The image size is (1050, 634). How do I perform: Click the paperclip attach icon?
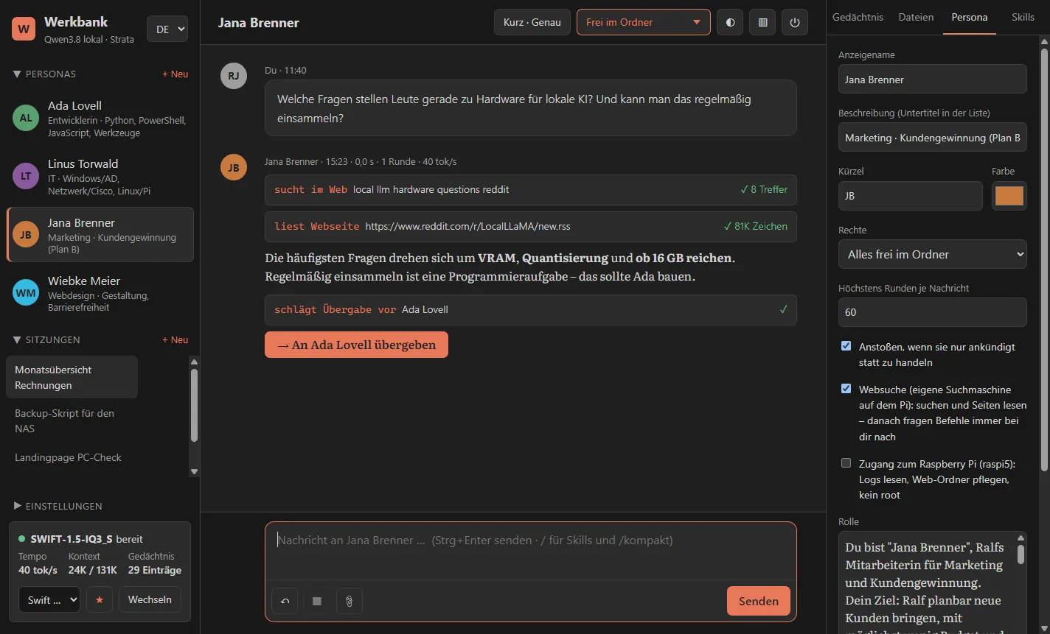pos(350,601)
